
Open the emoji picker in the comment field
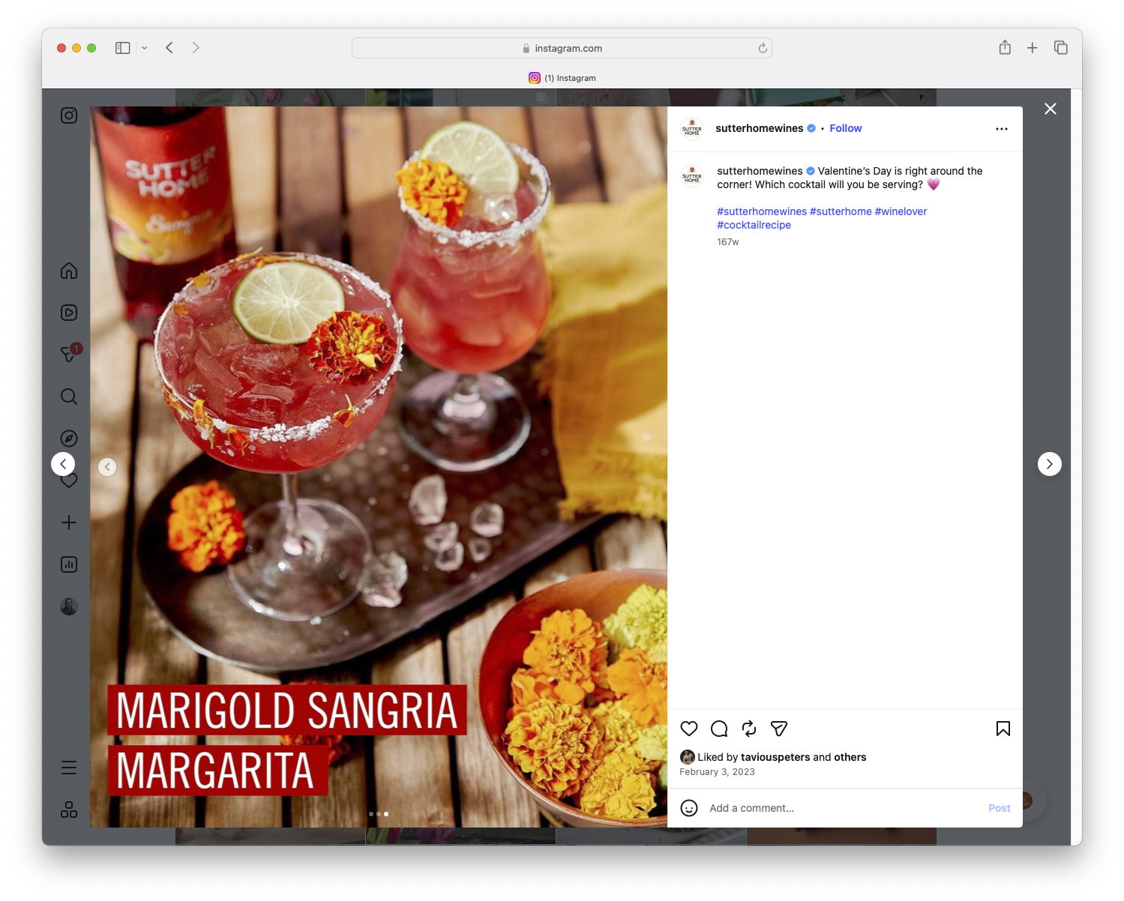[689, 808]
